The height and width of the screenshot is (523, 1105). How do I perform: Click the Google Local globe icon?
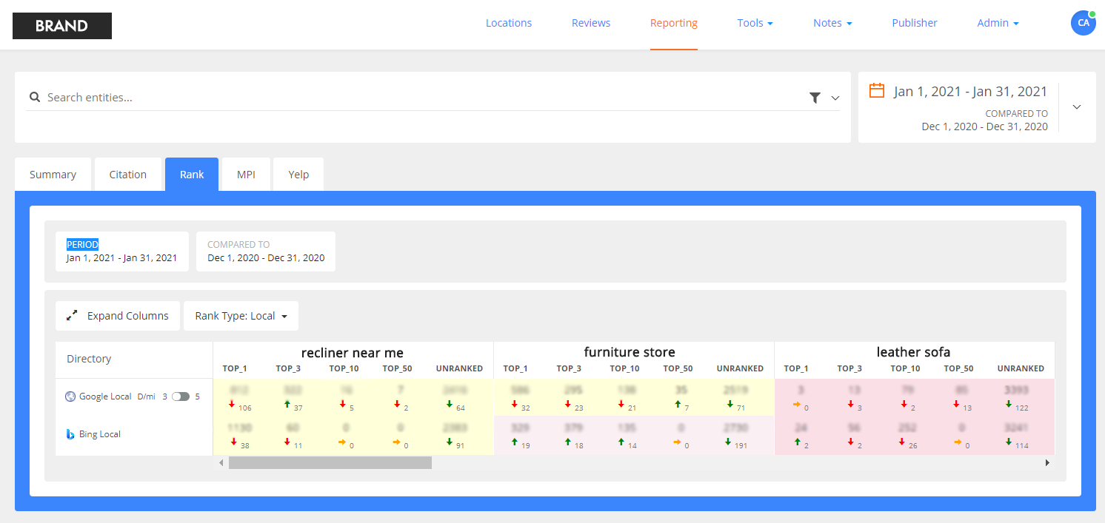pos(70,397)
